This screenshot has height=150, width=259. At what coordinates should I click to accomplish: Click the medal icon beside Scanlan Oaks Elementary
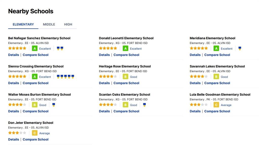pos(144,105)
